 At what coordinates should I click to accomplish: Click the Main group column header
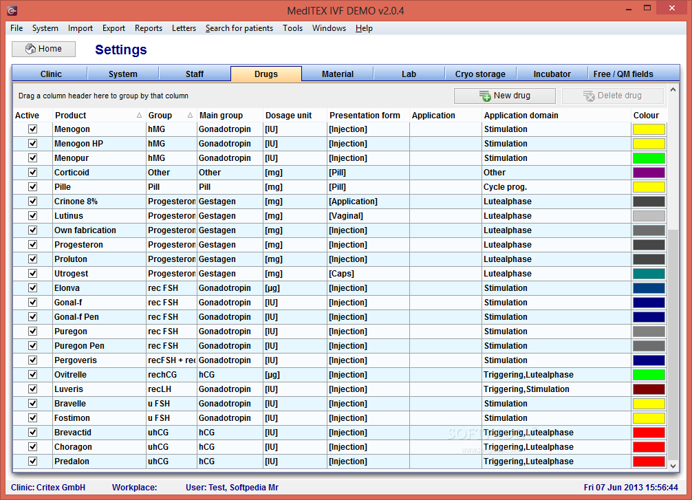[x=230, y=115]
